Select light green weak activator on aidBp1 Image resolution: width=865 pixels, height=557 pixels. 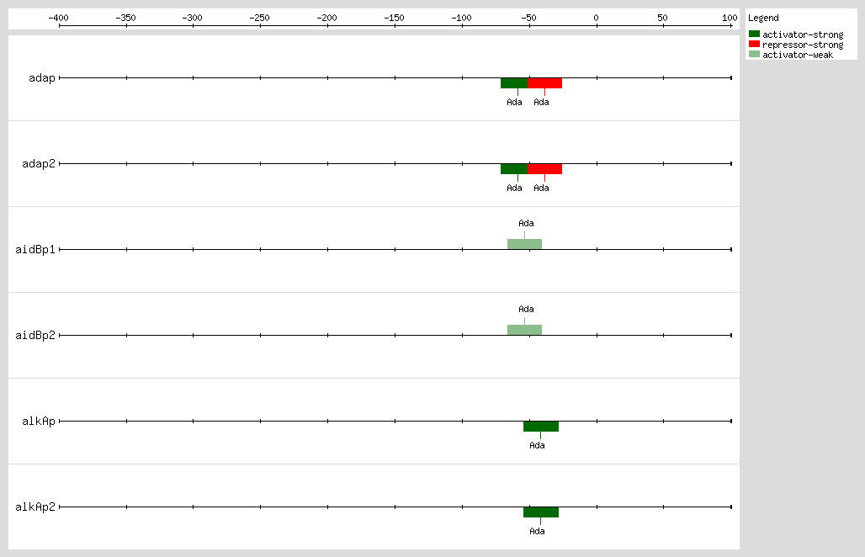pyautogui.click(x=524, y=244)
